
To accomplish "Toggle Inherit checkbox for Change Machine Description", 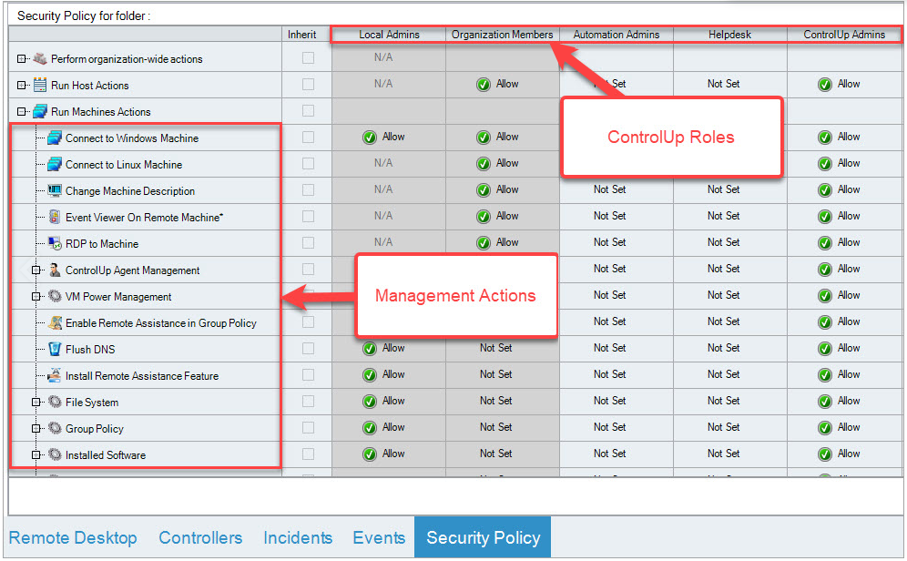I will point(309,189).
